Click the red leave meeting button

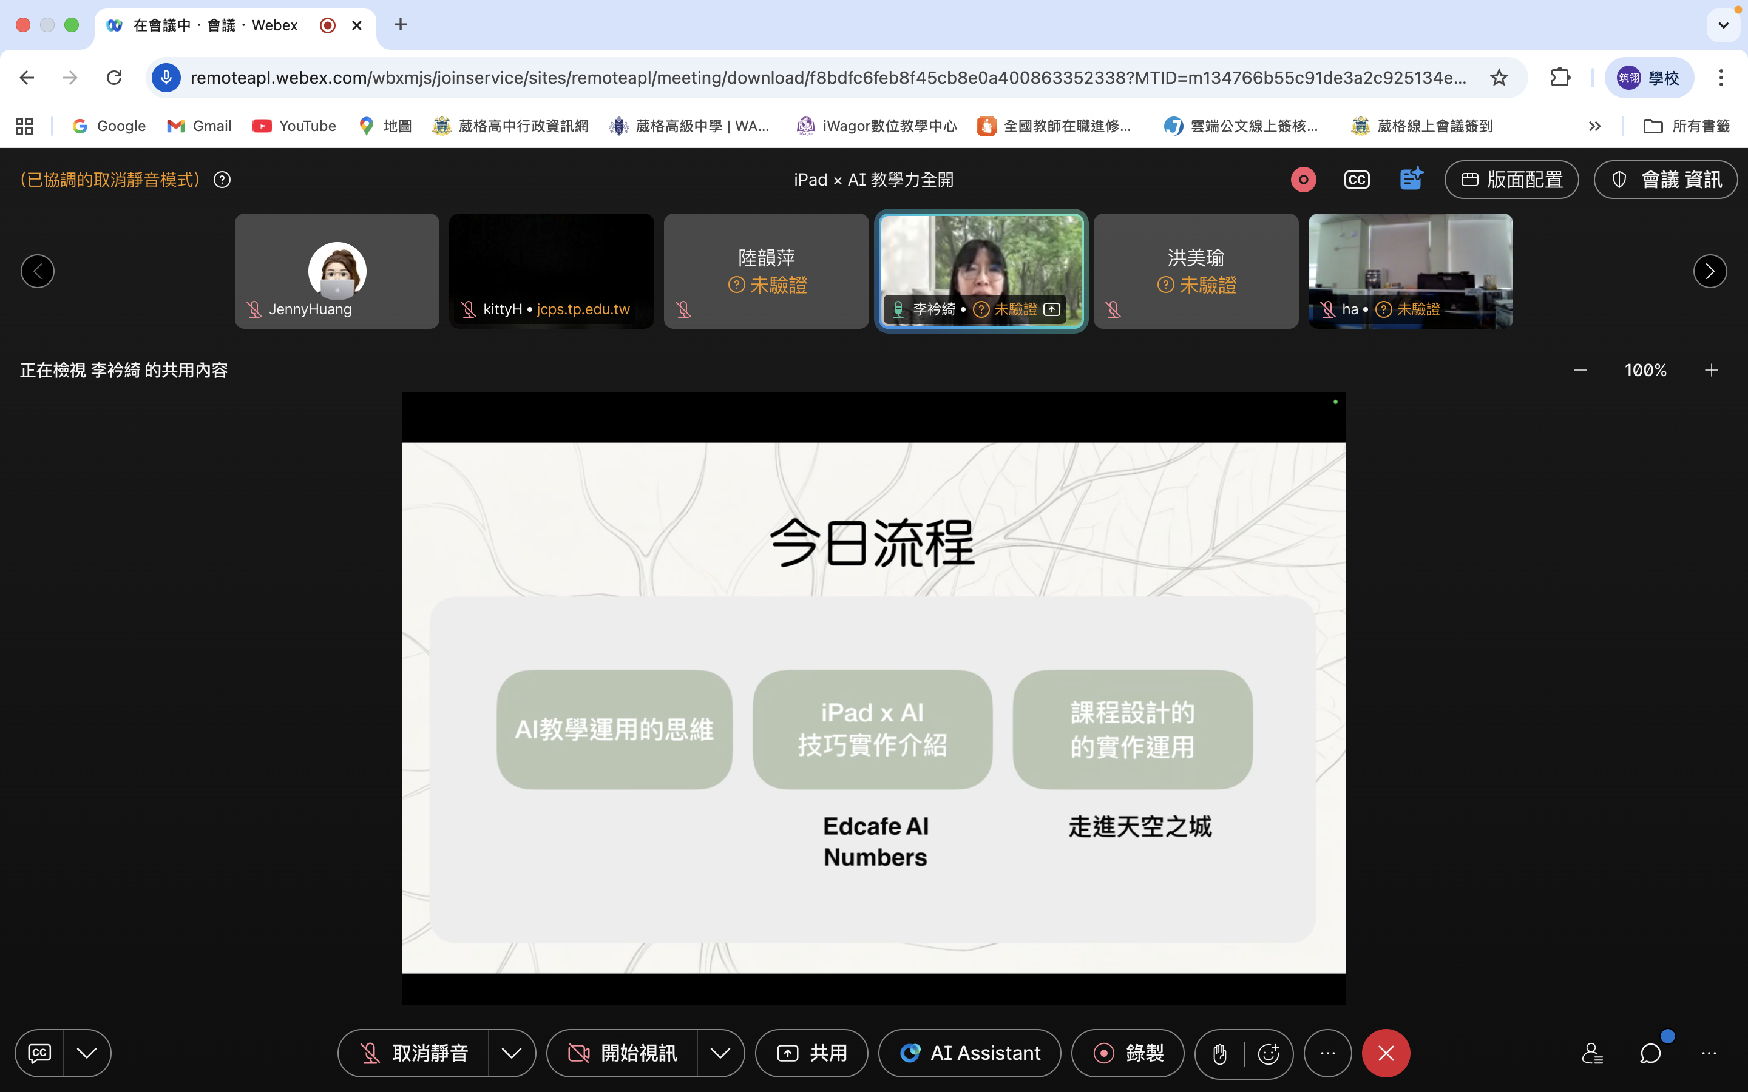1386,1053
